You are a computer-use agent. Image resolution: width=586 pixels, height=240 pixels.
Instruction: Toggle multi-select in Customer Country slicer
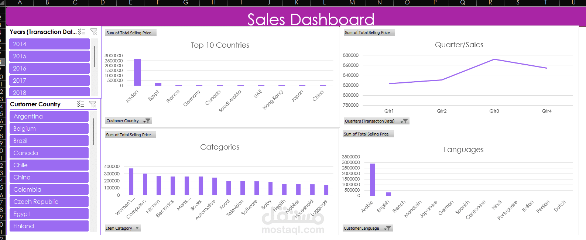pos(80,104)
